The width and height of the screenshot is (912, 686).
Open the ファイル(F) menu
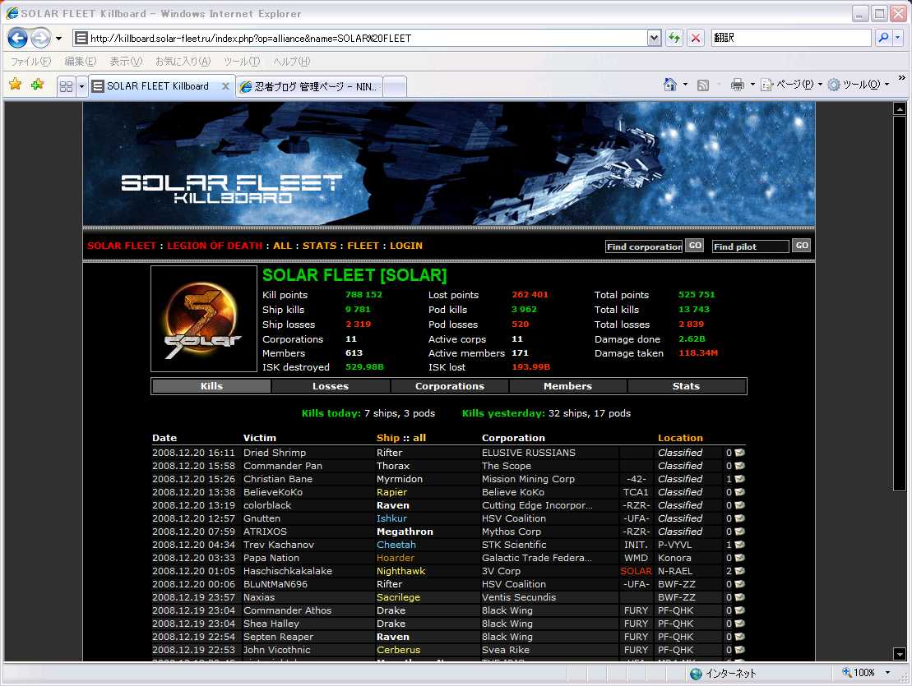30,61
